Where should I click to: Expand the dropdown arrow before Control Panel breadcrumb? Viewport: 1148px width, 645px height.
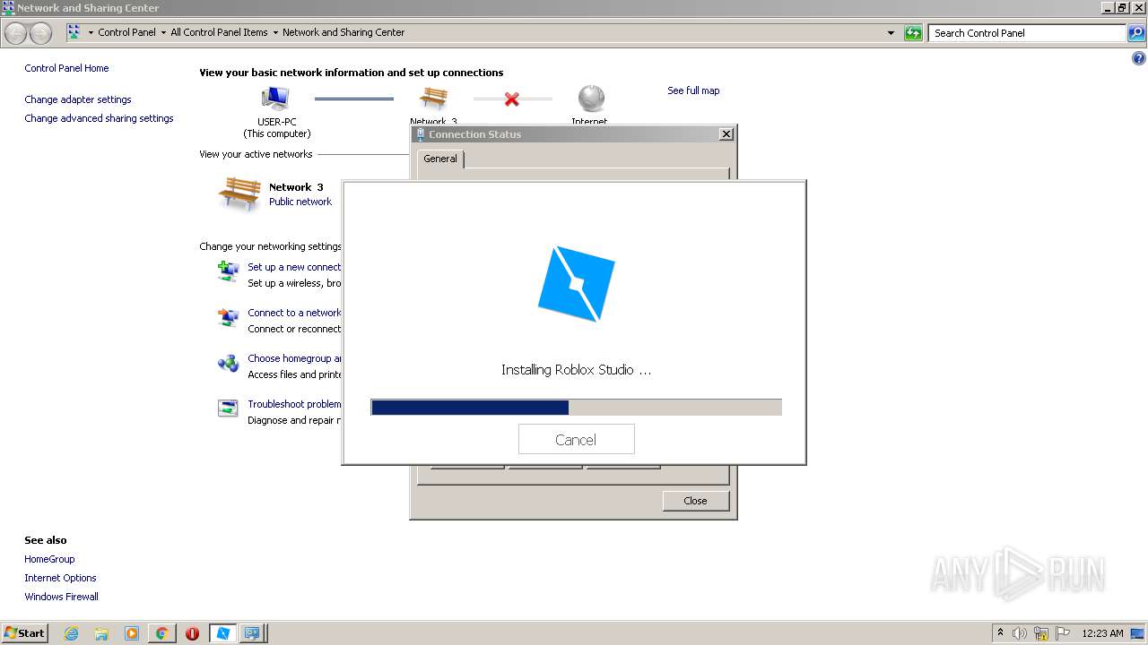coord(91,32)
